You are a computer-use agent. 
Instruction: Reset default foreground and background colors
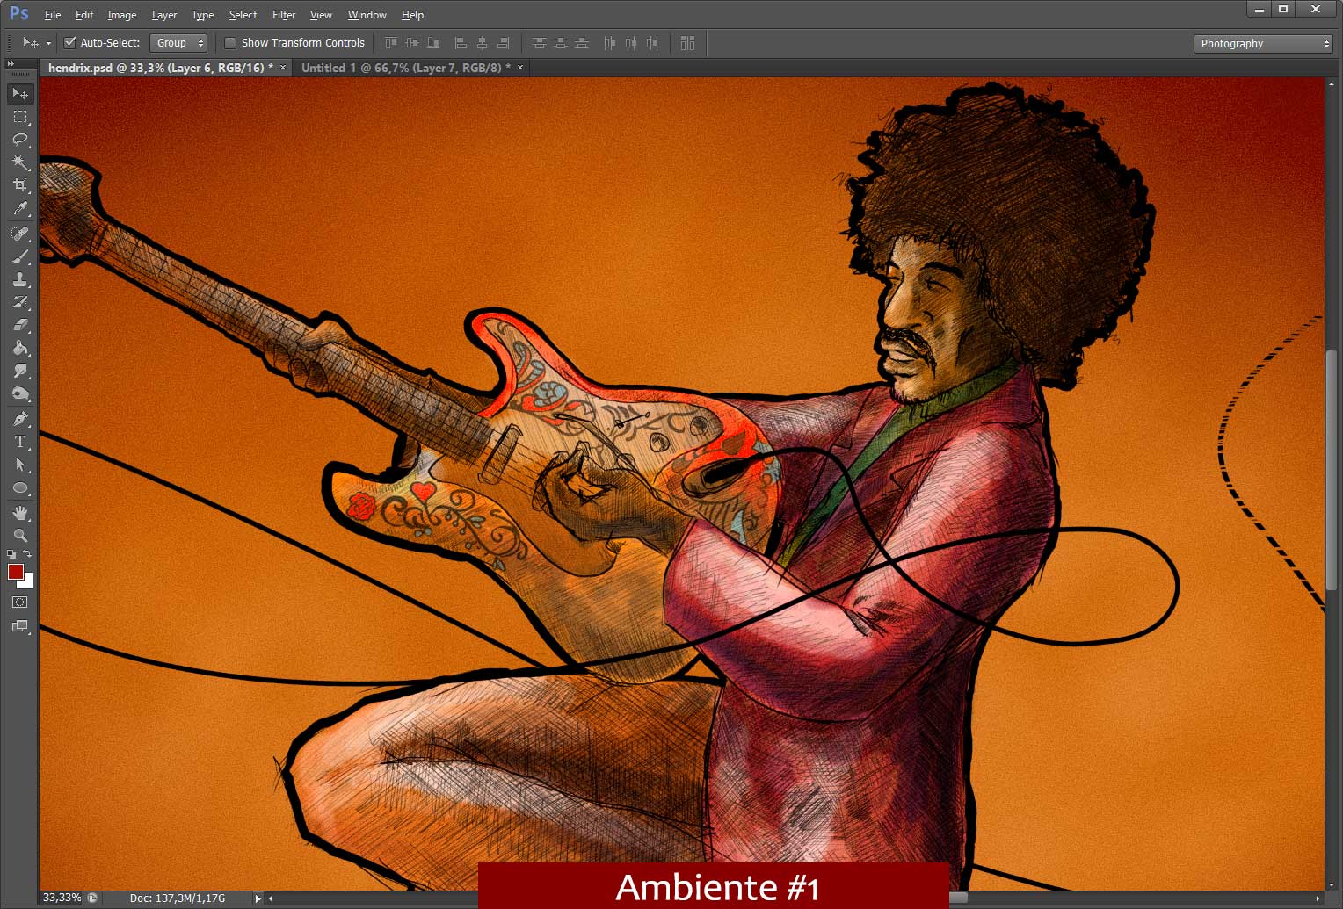[11, 554]
